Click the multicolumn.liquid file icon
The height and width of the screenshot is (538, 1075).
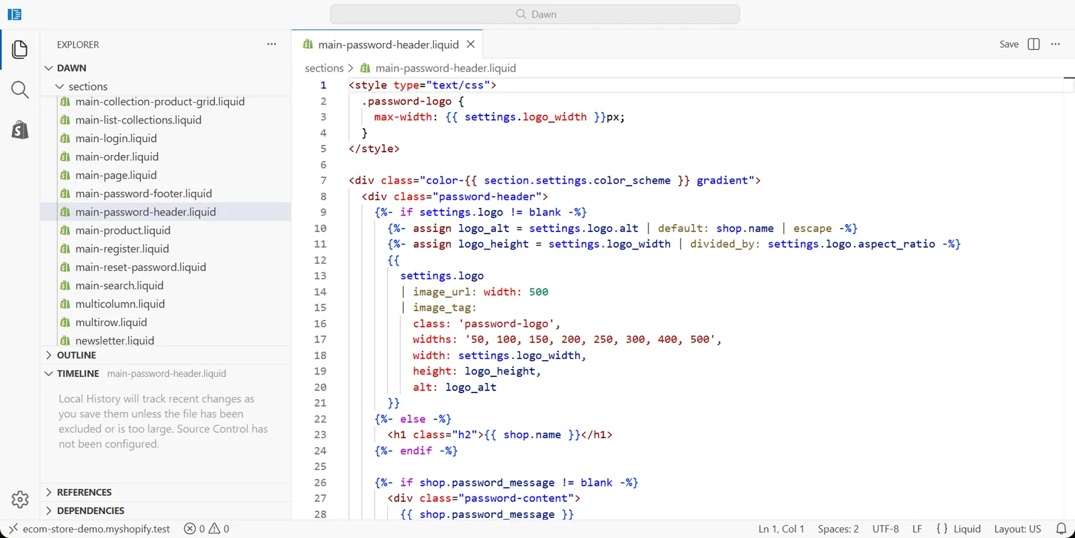click(x=65, y=304)
